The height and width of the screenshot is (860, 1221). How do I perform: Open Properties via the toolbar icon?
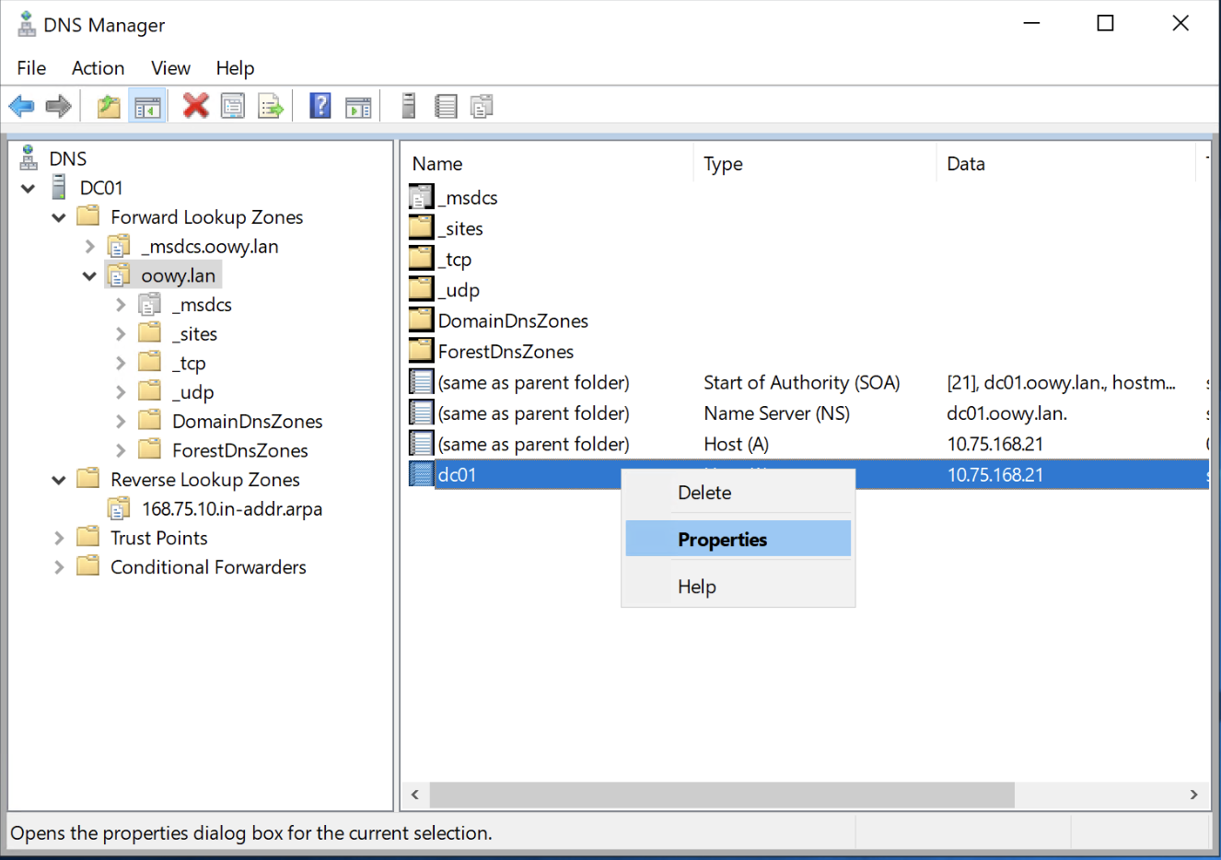click(233, 107)
